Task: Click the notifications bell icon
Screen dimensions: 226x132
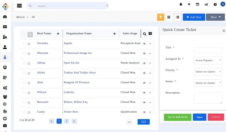Action: [181, 4]
